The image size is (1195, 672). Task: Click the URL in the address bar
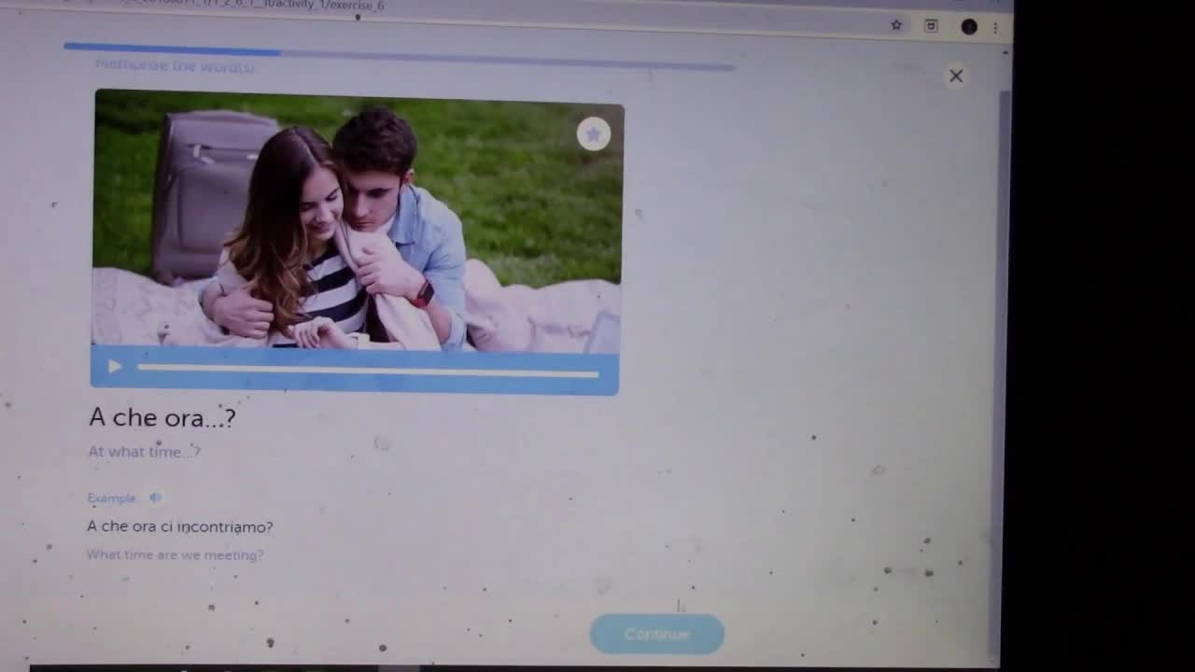[280, 6]
